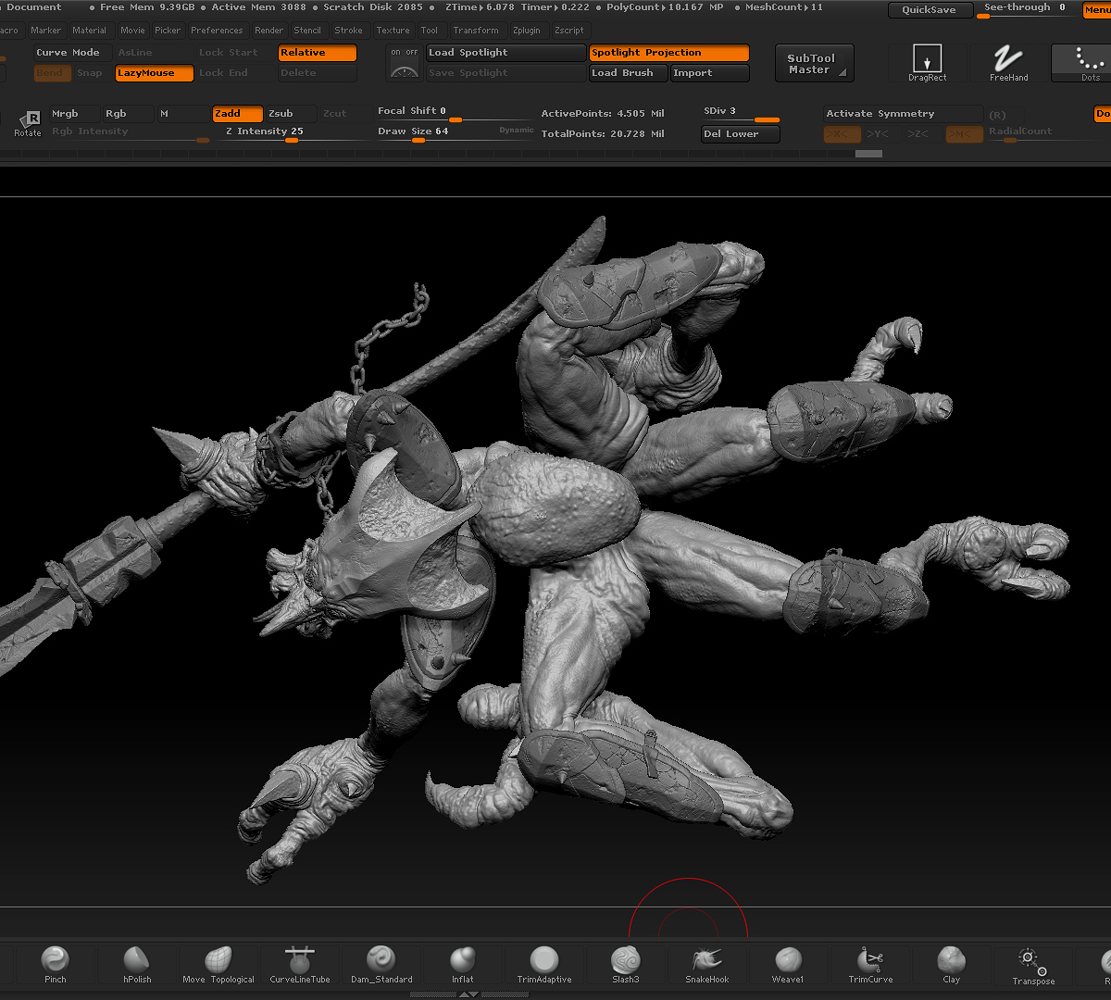Choose the Weave1 brush

point(789,964)
